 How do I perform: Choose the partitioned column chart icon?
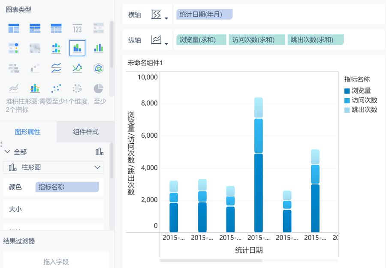pos(56,48)
